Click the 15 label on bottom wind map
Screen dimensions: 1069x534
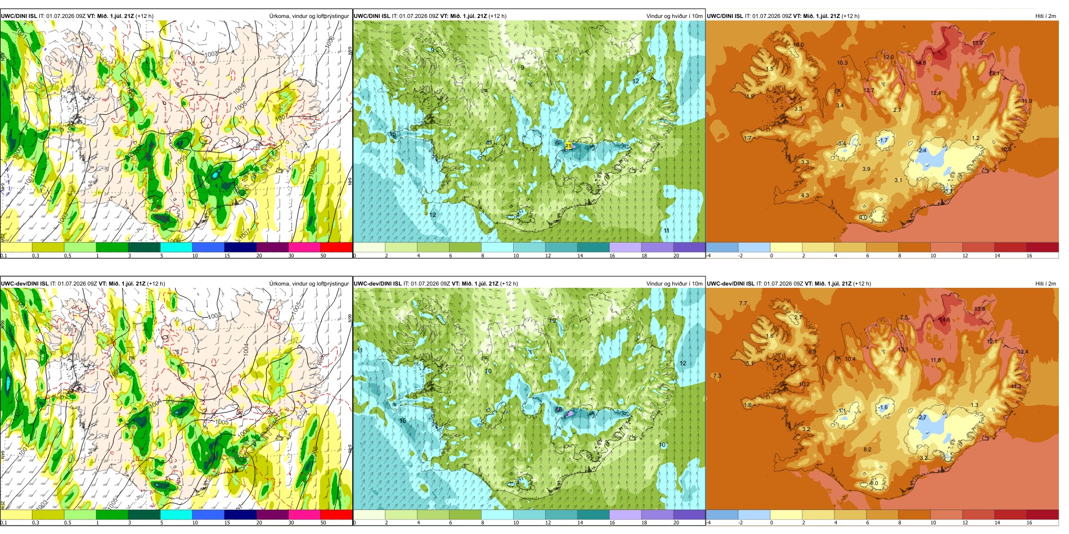point(402,420)
